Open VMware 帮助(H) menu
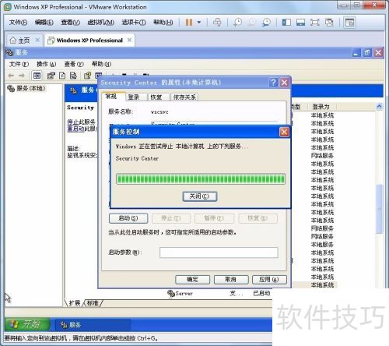Image resolution: width=389 pixels, height=346 pixels. [x=163, y=23]
